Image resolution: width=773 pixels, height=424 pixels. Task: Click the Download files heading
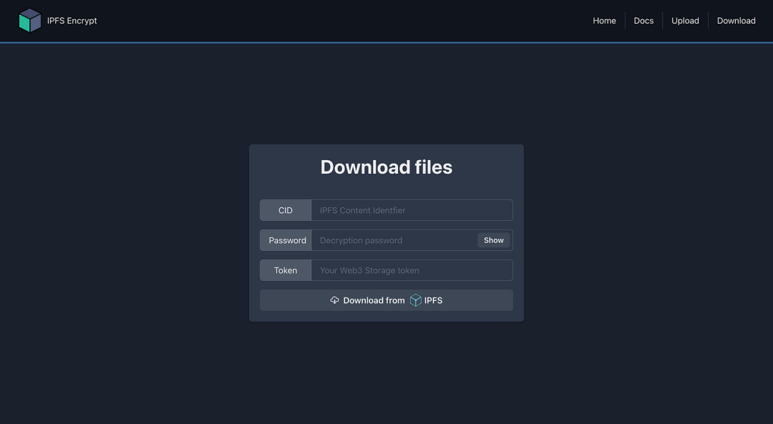point(386,167)
